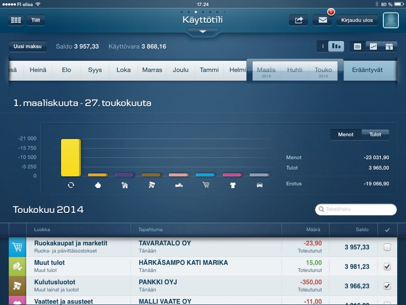Tap the Saldo 3 957,33 balance

tap(77, 47)
